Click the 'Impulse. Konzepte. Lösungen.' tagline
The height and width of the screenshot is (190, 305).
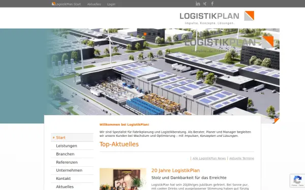pyautogui.click(x=209, y=23)
